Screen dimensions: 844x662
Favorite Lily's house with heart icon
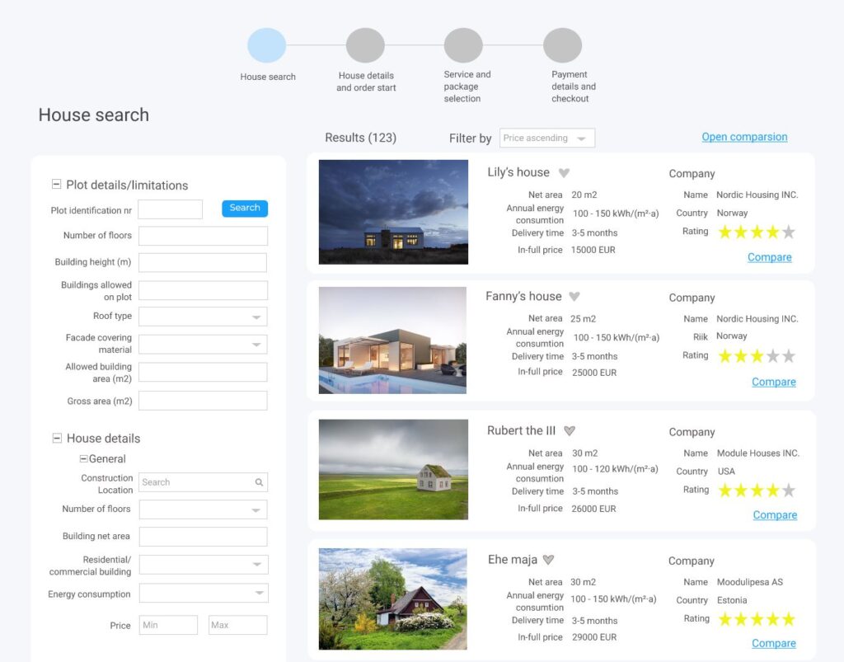tap(564, 173)
